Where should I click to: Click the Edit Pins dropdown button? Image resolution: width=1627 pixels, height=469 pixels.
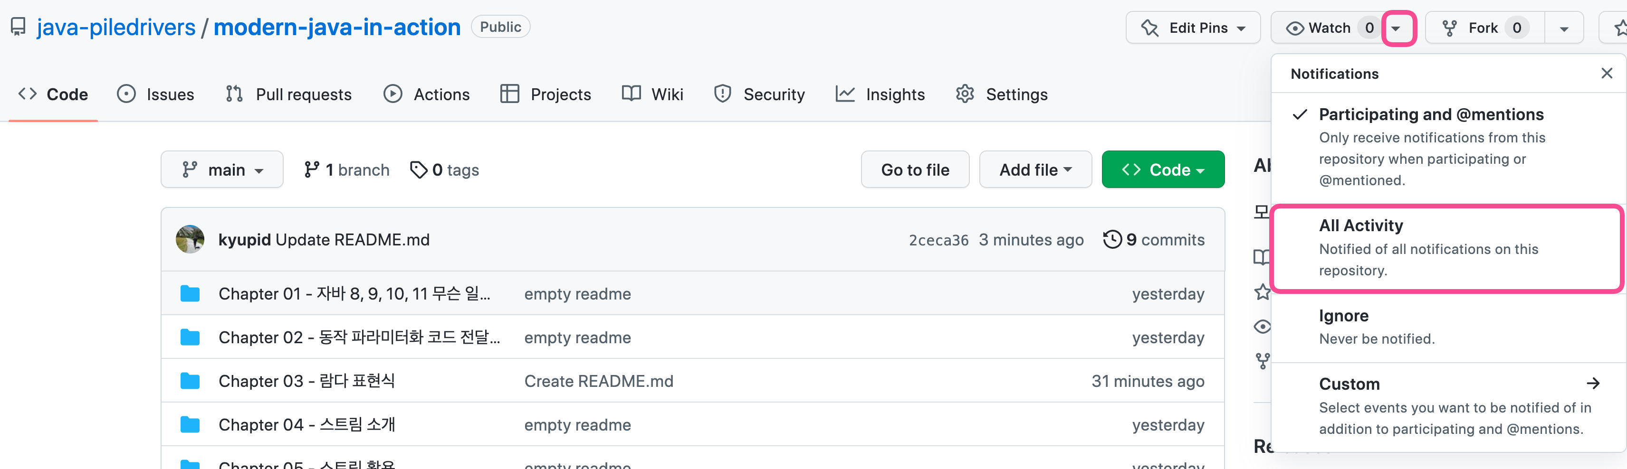pos(1193,28)
